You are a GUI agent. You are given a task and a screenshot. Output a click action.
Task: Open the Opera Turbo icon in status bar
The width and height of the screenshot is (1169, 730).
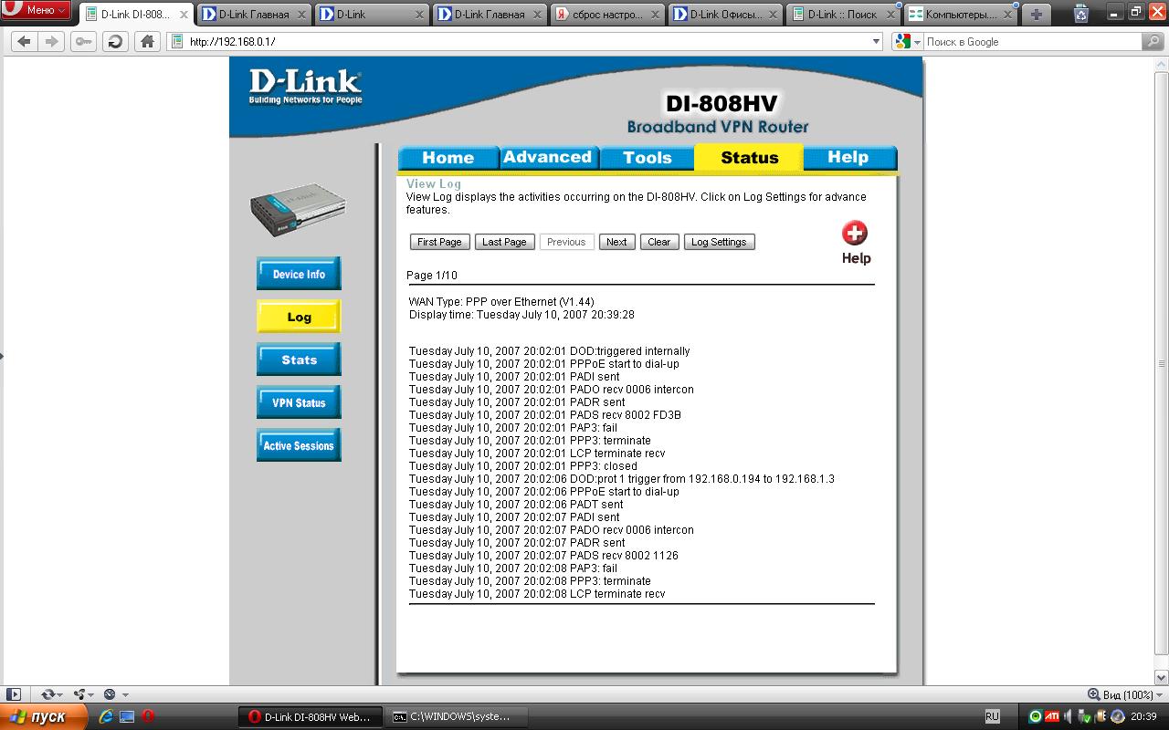[110, 694]
